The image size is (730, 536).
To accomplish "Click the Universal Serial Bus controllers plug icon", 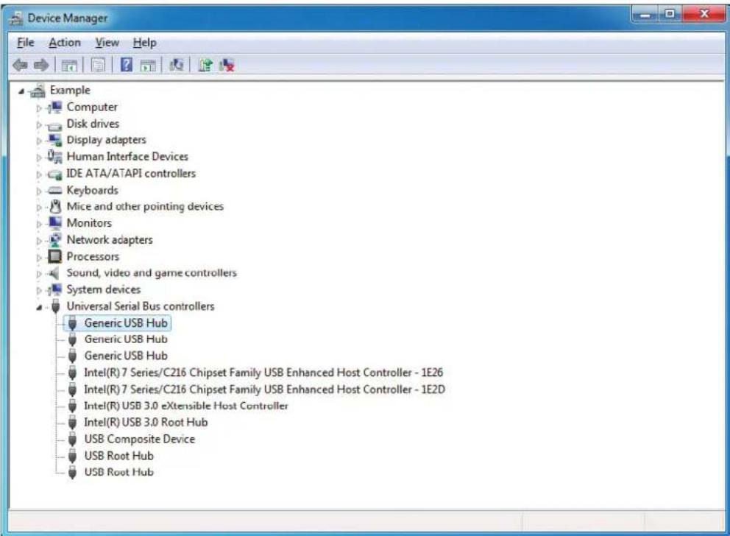I will (x=56, y=306).
